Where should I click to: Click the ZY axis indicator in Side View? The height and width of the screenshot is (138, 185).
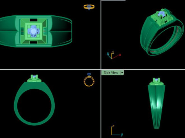[117, 130]
